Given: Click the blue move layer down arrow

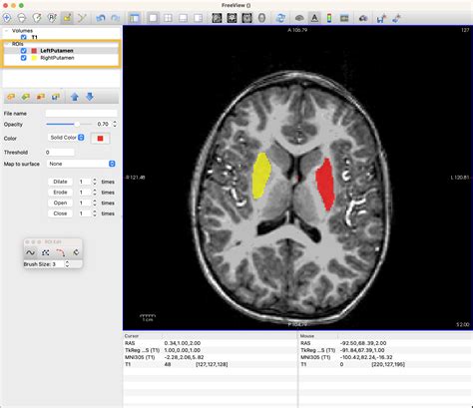Looking at the screenshot, I should [x=90, y=97].
